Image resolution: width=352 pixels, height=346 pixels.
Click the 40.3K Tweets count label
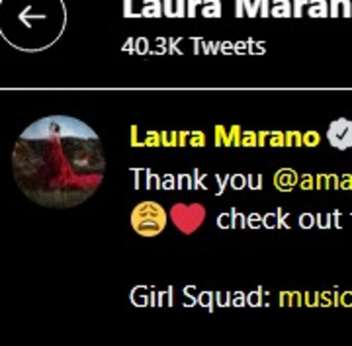coord(194,47)
